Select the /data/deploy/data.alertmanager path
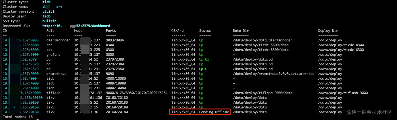This screenshot has height=120, width=397. (x=263, y=40)
